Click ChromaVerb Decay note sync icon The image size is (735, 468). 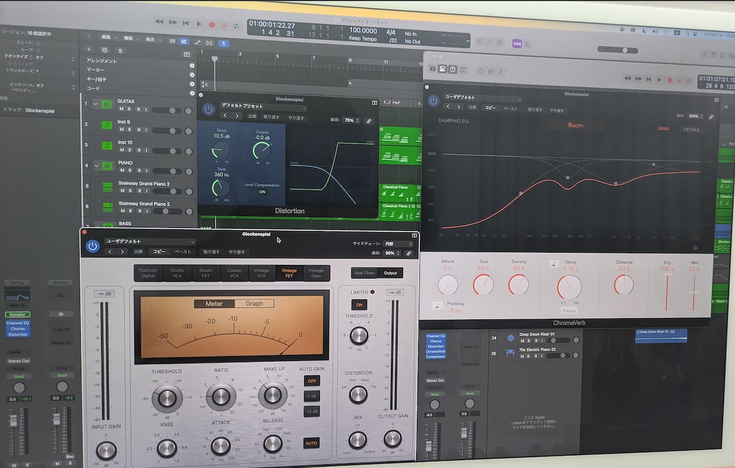554,263
